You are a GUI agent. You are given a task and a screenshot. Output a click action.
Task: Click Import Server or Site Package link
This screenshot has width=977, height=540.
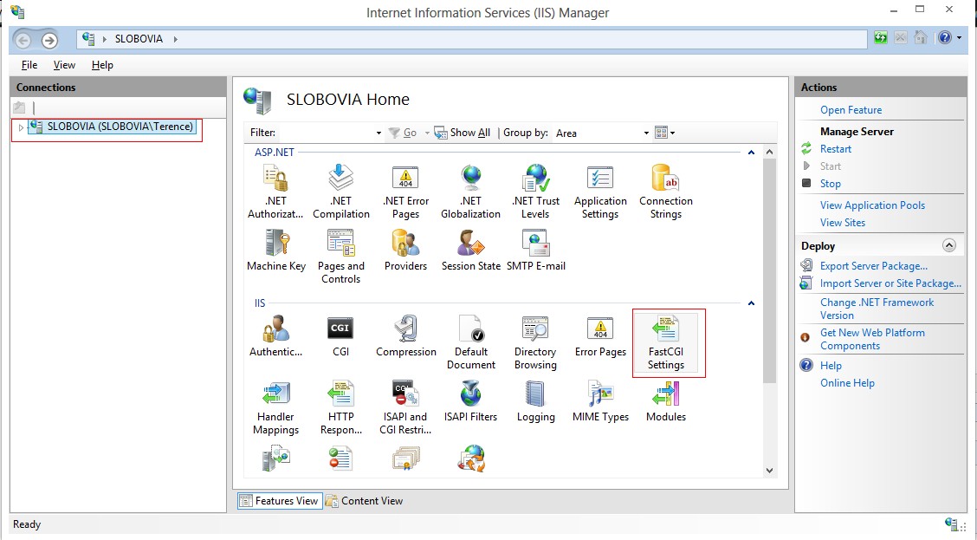point(890,283)
